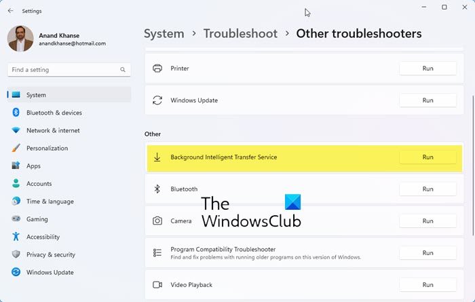The height and width of the screenshot is (302, 475).
Task: Click the Windows Update refresh icon in list
Action: pyautogui.click(x=157, y=100)
